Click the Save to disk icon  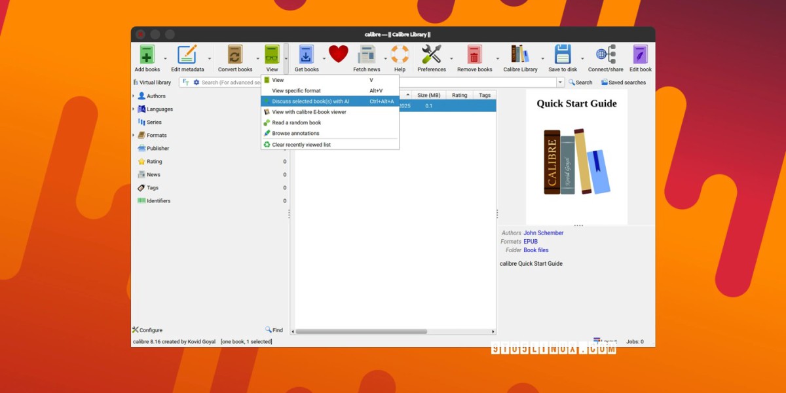pyautogui.click(x=563, y=55)
